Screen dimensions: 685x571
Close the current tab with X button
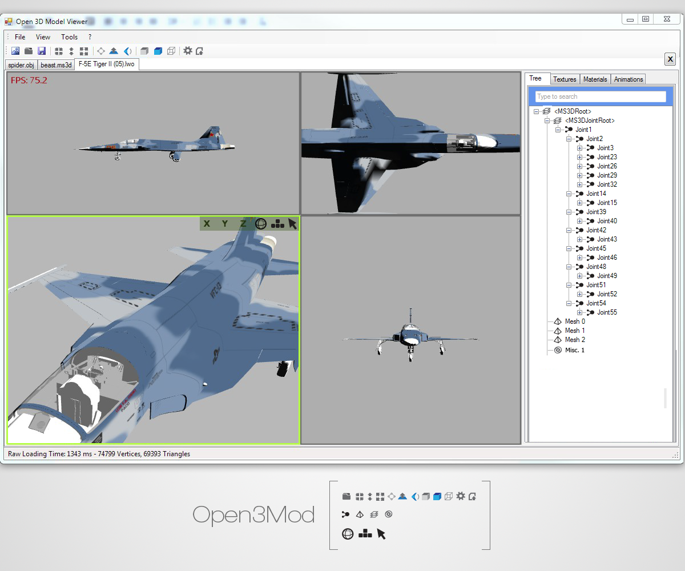(670, 59)
